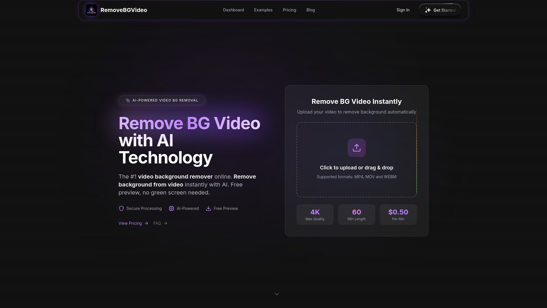Open the Blog from the navigation
Image resolution: width=547 pixels, height=308 pixels.
pyautogui.click(x=310, y=10)
